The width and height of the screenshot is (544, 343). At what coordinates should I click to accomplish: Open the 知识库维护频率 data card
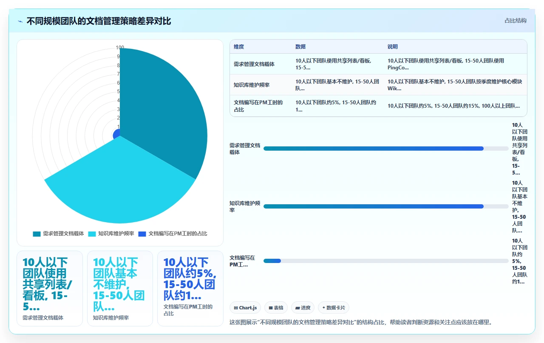click(120, 289)
